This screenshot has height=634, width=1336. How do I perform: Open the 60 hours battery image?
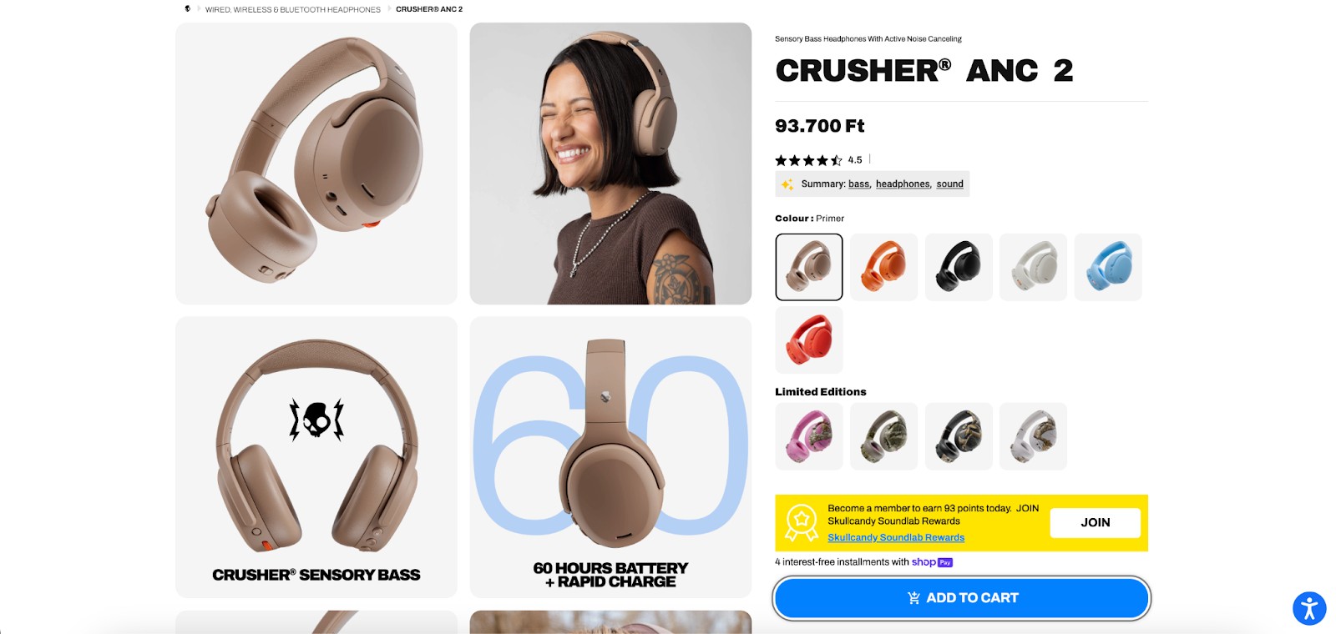(x=610, y=457)
